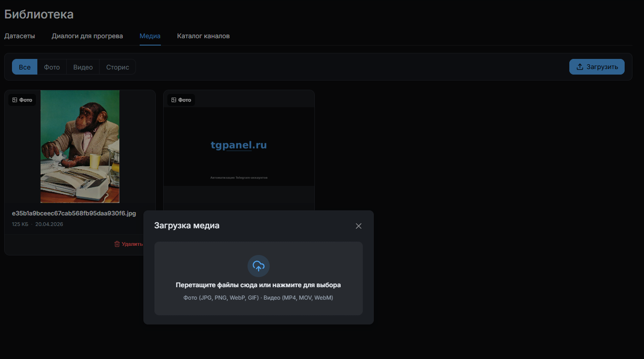Close the Загрузка медиа dialog
The height and width of the screenshot is (359, 644).
(359, 226)
